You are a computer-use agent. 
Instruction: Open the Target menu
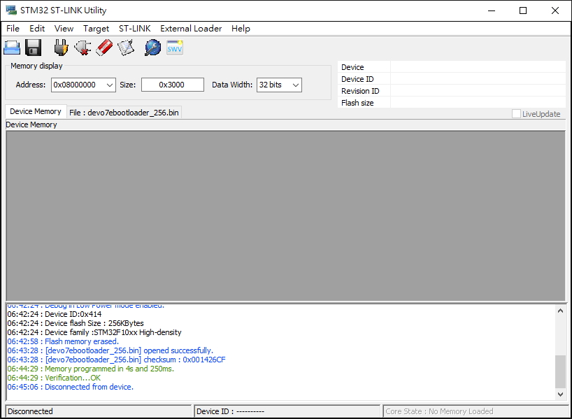96,29
